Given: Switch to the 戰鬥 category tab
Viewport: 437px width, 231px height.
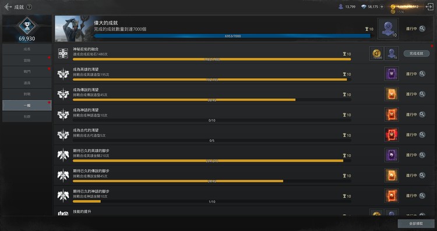Looking at the screenshot, I should 27,72.
